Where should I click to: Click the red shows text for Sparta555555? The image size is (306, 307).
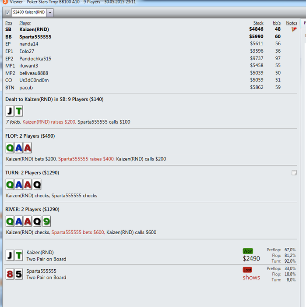click(251, 278)
